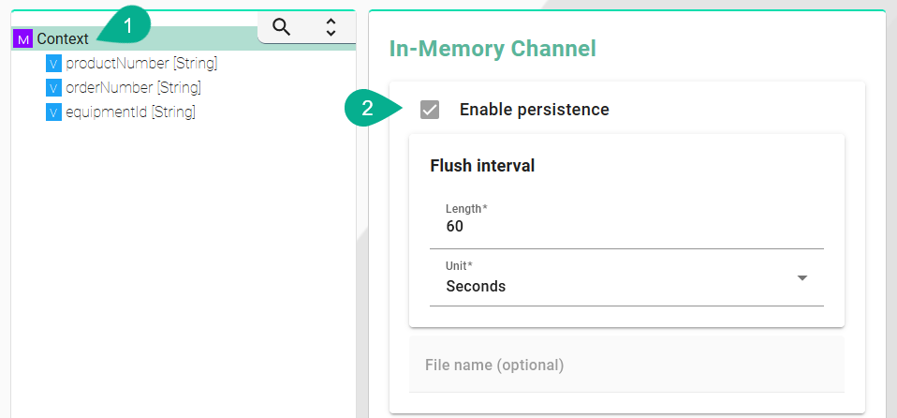Click the Enable persistence label text
This screenshot has width=897, height=418.
[x=534, y=110]
